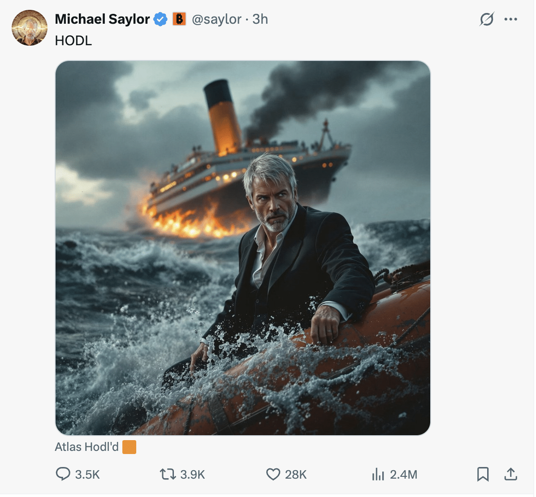
Task: Click the blue verified checkmark badge
Action: [x=160, y=19]
